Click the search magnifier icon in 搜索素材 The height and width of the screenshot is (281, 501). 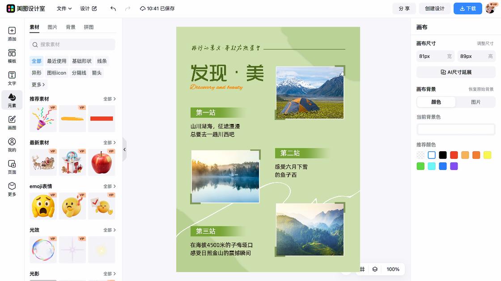(35, 45)
